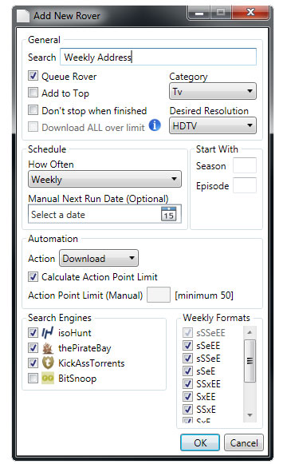Enable the Add to Top checkbox
The height and width of the screenshot is (464, 287).
pos(33,93)
